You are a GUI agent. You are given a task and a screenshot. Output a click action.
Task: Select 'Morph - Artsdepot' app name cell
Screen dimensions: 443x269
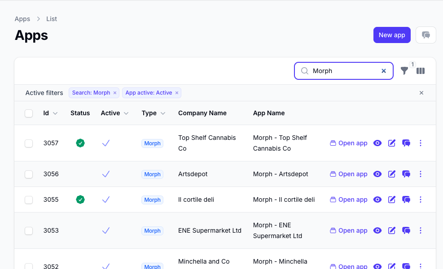[281, 174]
